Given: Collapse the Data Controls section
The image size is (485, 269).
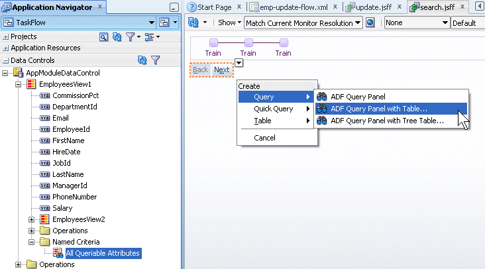Looking at the screenshot, I should click(x=5, y=60).
